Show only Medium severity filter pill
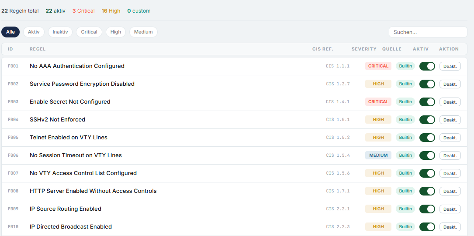This screenshot has height=236, width=474. (143, 32)
